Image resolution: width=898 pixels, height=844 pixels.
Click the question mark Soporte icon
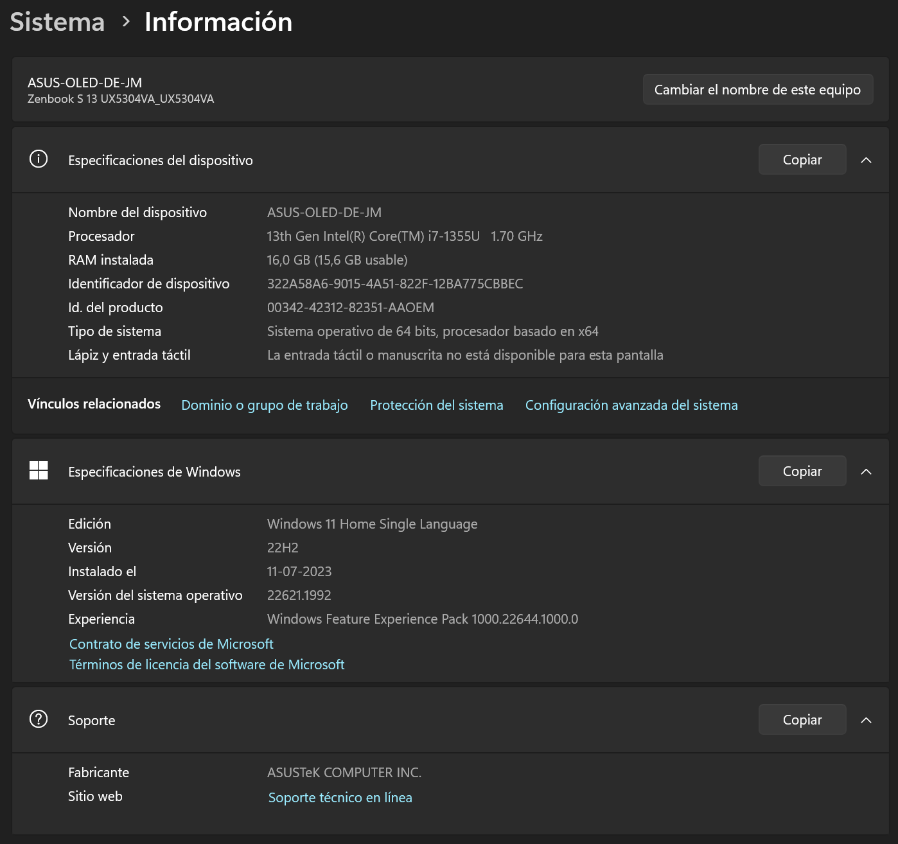pos(39,719)
